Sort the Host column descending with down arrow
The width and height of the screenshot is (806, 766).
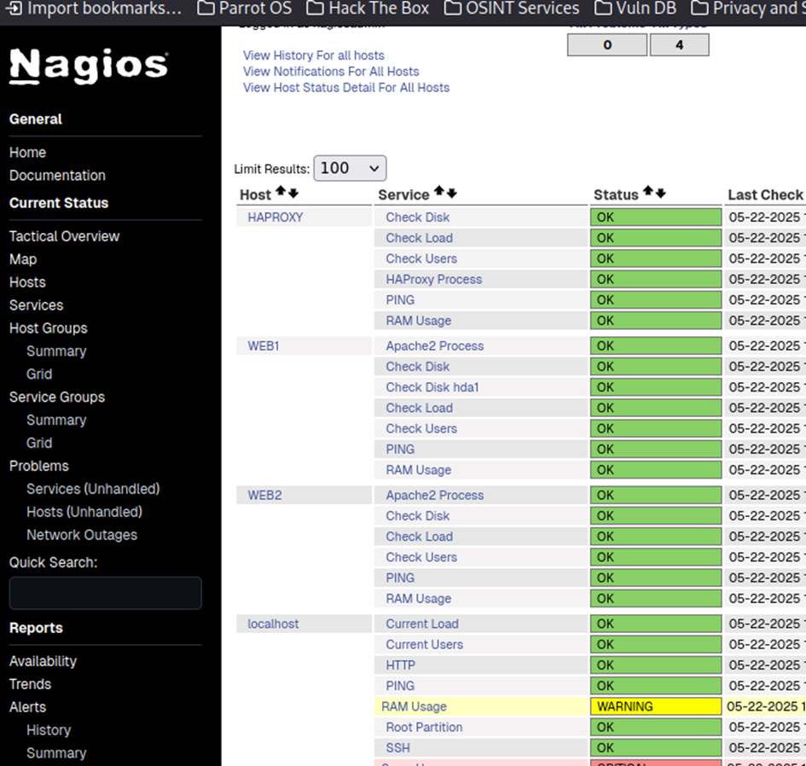pos(293,194)
